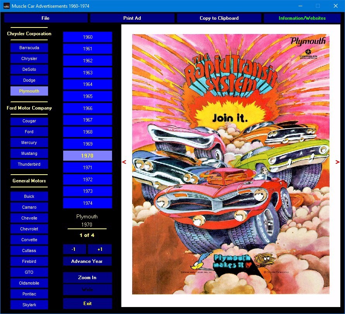Choose the GTO brand
The height and width of the screenshot is (314, 345).
29,272
